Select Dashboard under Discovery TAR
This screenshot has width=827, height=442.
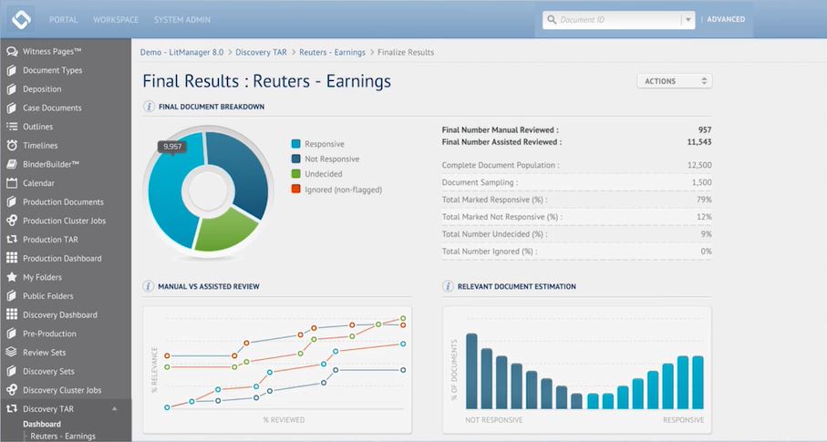[42, 424]
